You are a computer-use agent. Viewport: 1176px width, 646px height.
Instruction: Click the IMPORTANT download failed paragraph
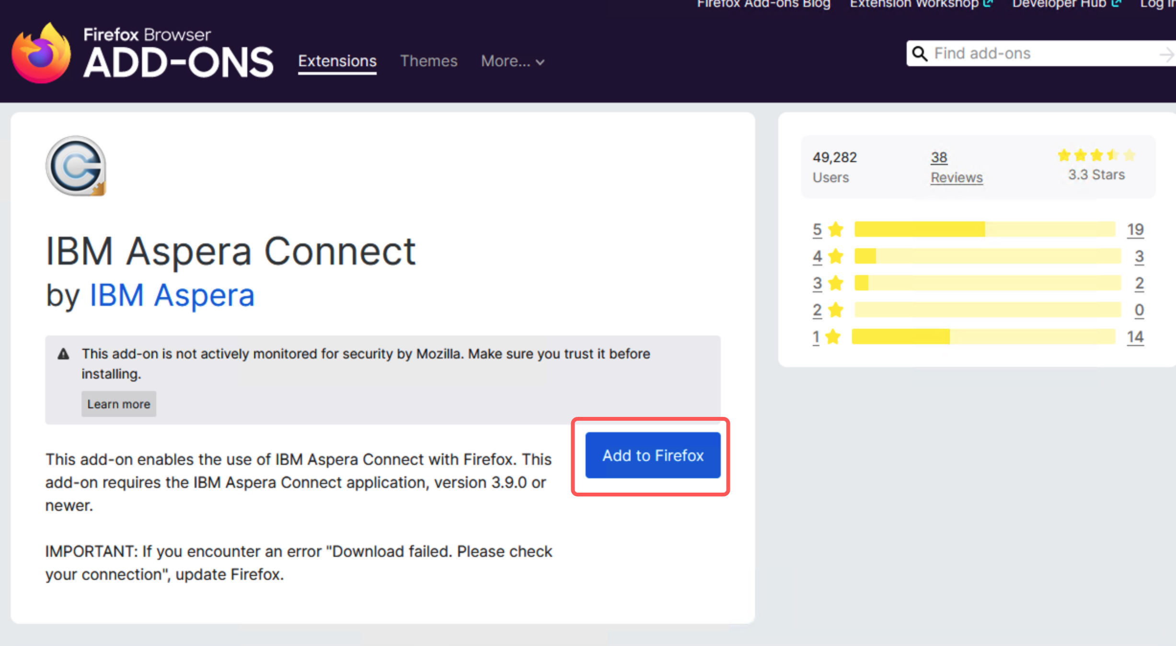(x=299, y=563)
